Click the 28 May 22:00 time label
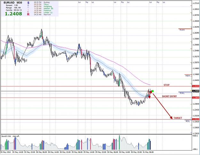Screen dimensions: 200x155 [x=65, y=152]
